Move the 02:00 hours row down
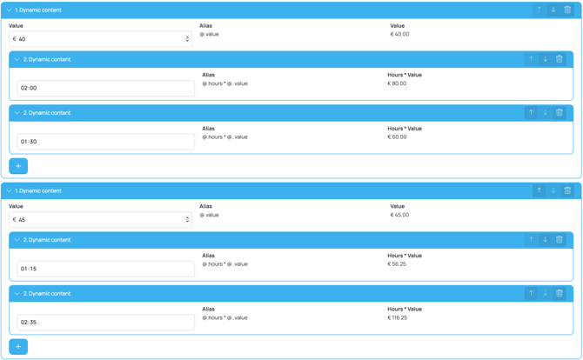This screenshot has height=360, width=583. pyautogui.click(x=546, y=59)
